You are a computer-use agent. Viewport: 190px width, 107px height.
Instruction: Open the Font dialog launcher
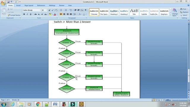[x=57, y=18]
